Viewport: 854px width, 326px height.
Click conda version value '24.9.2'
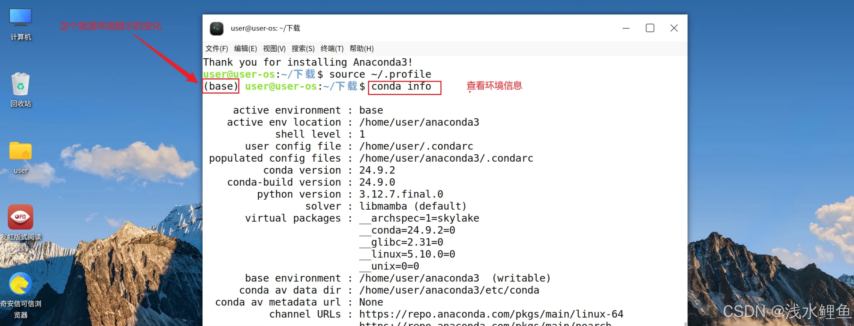[377, 170]
